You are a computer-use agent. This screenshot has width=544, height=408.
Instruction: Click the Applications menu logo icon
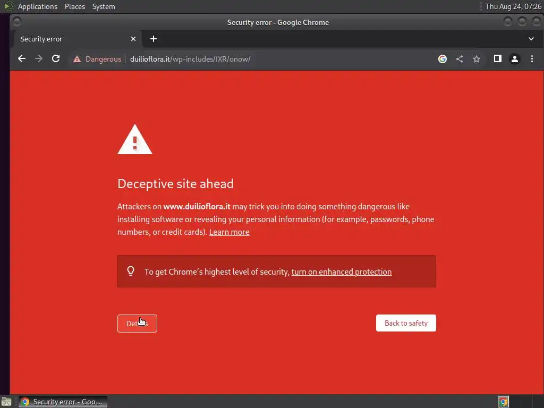point(8,6)
